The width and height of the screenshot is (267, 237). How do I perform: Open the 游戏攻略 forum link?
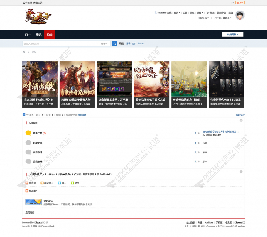coord(38,161)
